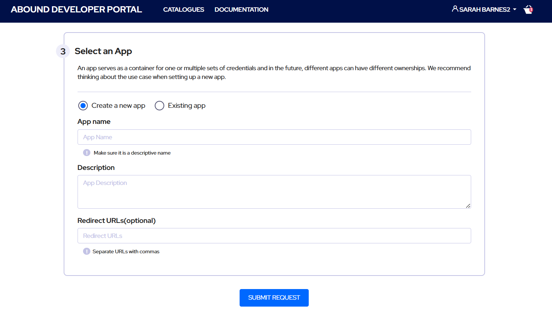Click the step 3 number badge
Screen dimensions: 552x315
pyautogui.click(x=63, y=52)
